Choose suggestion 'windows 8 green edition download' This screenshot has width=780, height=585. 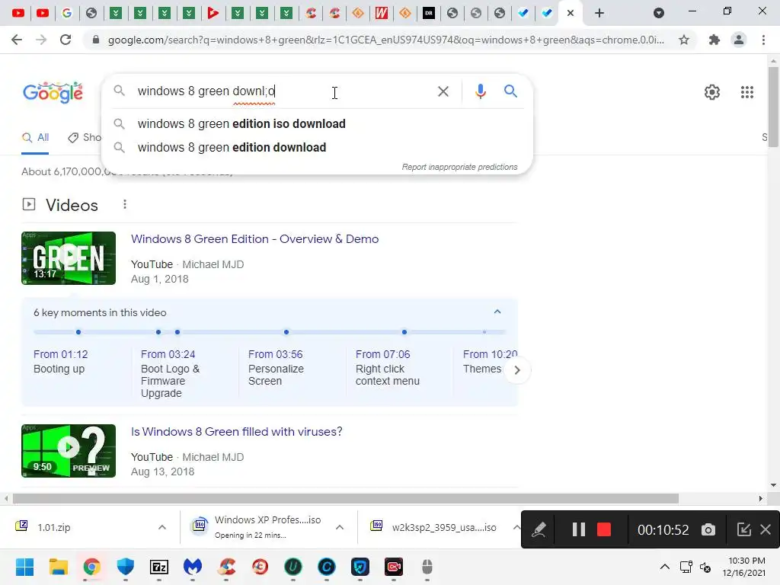click(317, 148)
